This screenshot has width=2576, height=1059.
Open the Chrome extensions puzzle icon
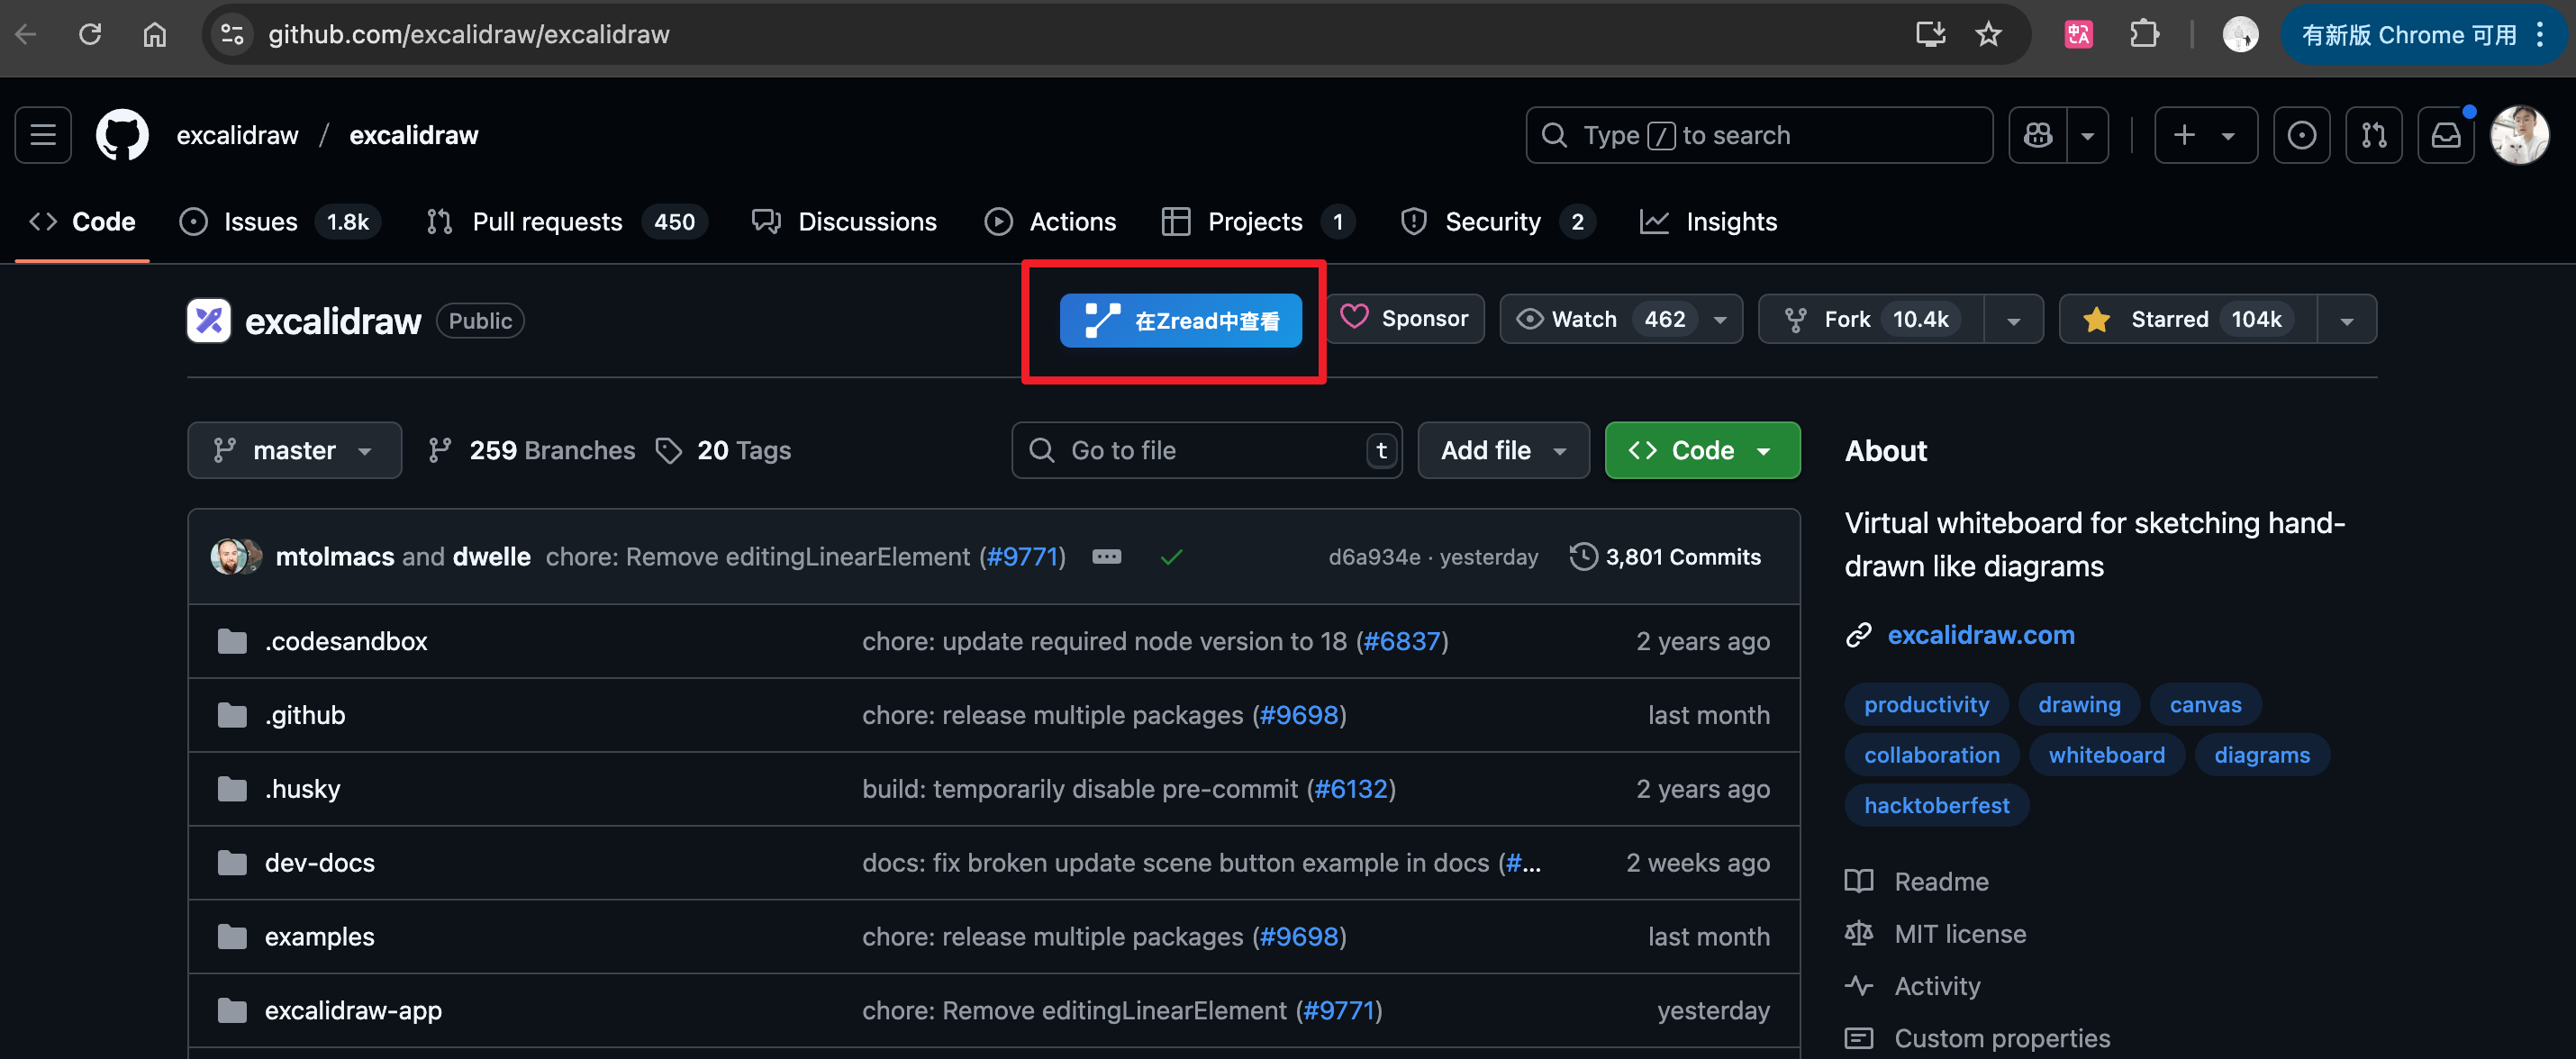tap(2143, 35)
